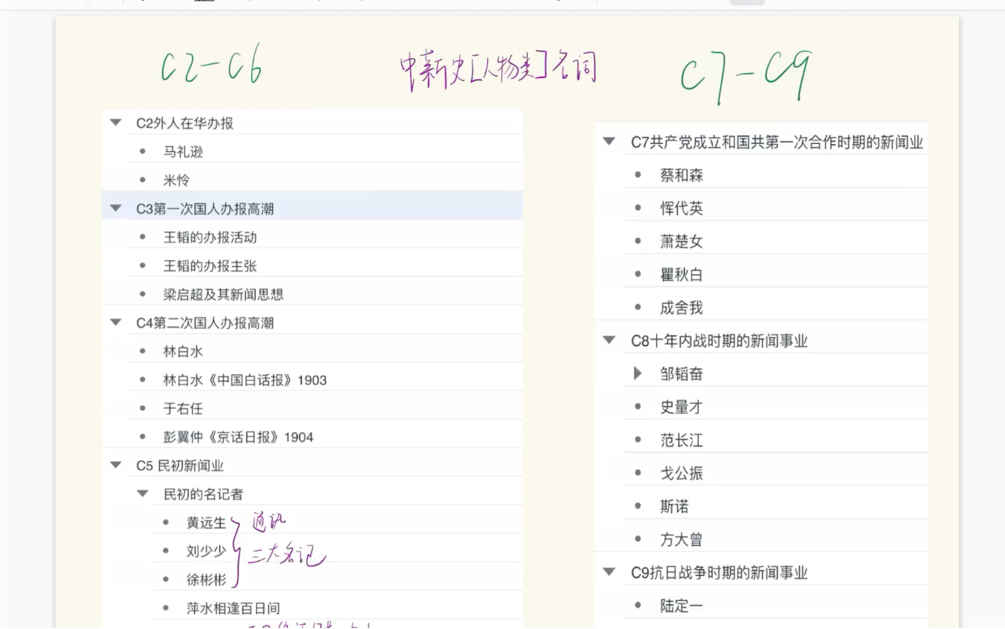Collapse the C9抗日战争时期 section triangle
The width and height of the screenshot is (1005, 629).
609,572
